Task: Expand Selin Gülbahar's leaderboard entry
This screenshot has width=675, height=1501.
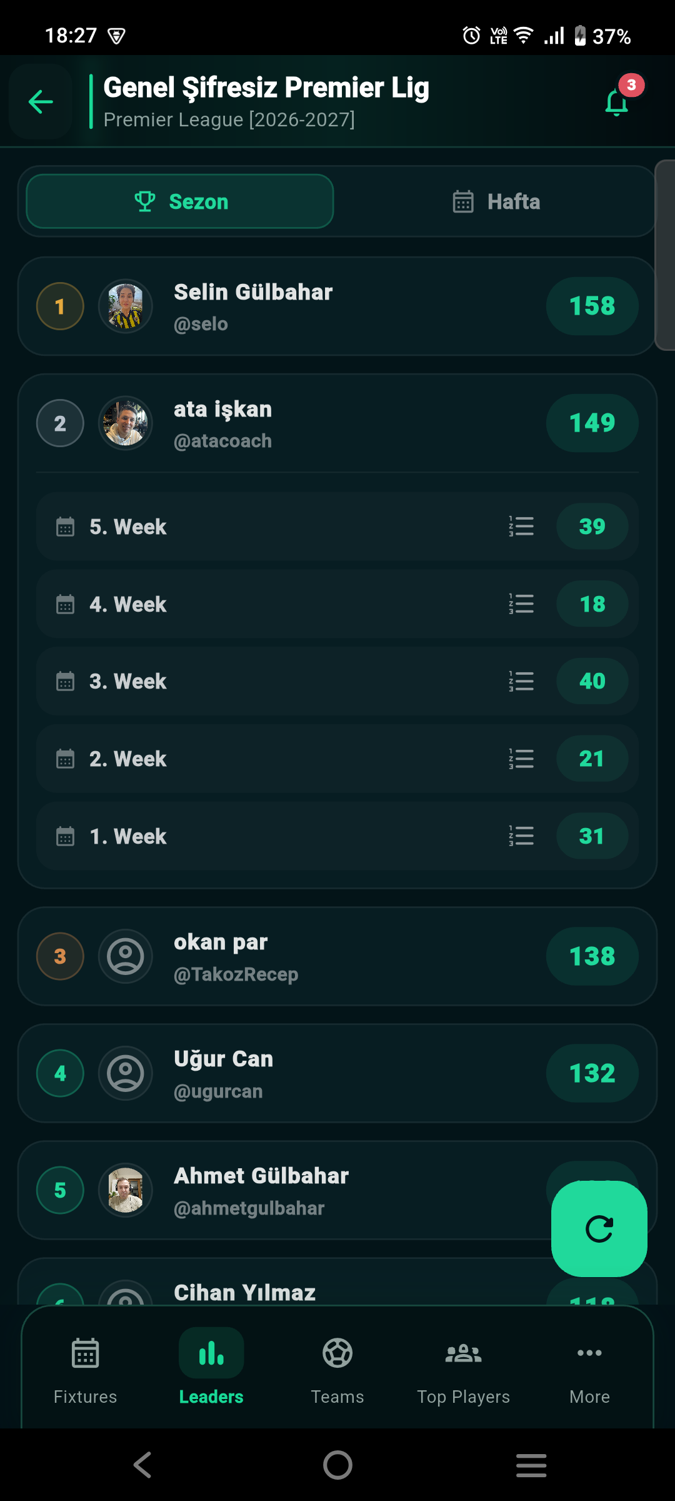Action: pyautogui.click(x=337, y=306)
